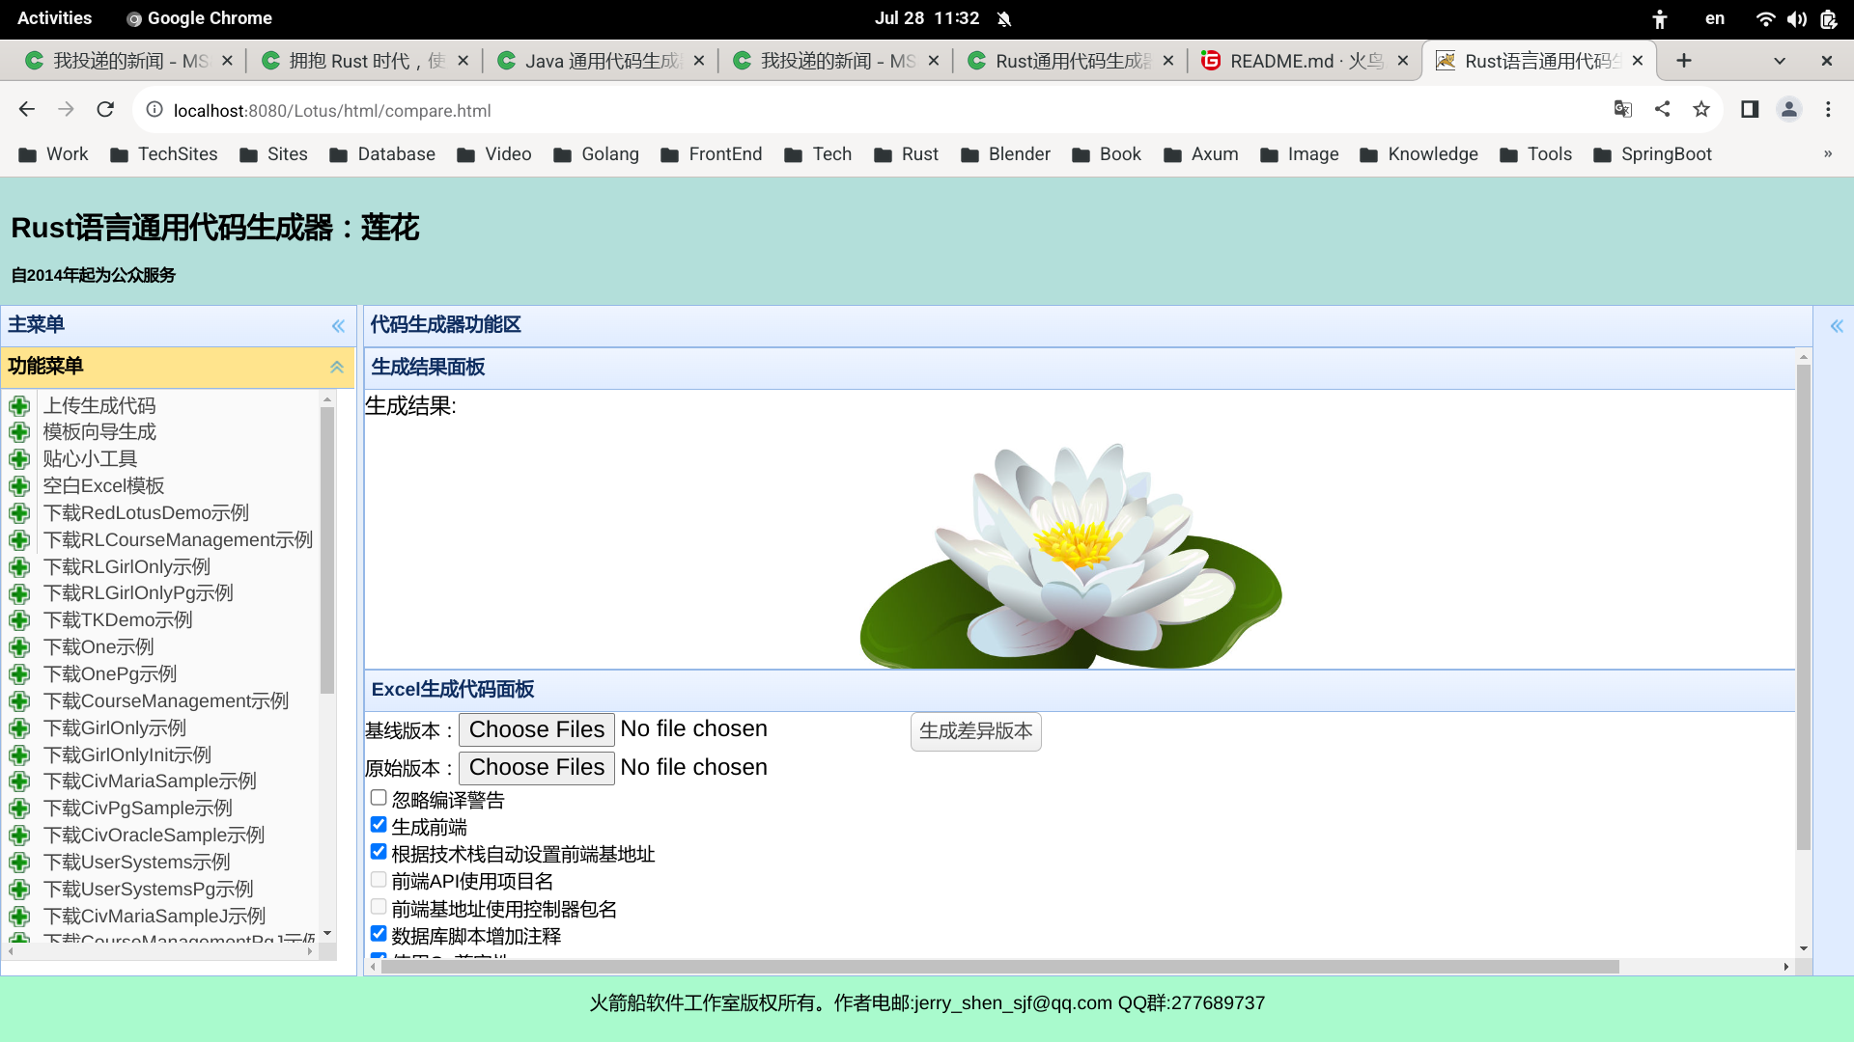The image size is (1854, 1042).
Task: Collapse the 功能菜单 section arrow
Action: [x=337, y=368]
